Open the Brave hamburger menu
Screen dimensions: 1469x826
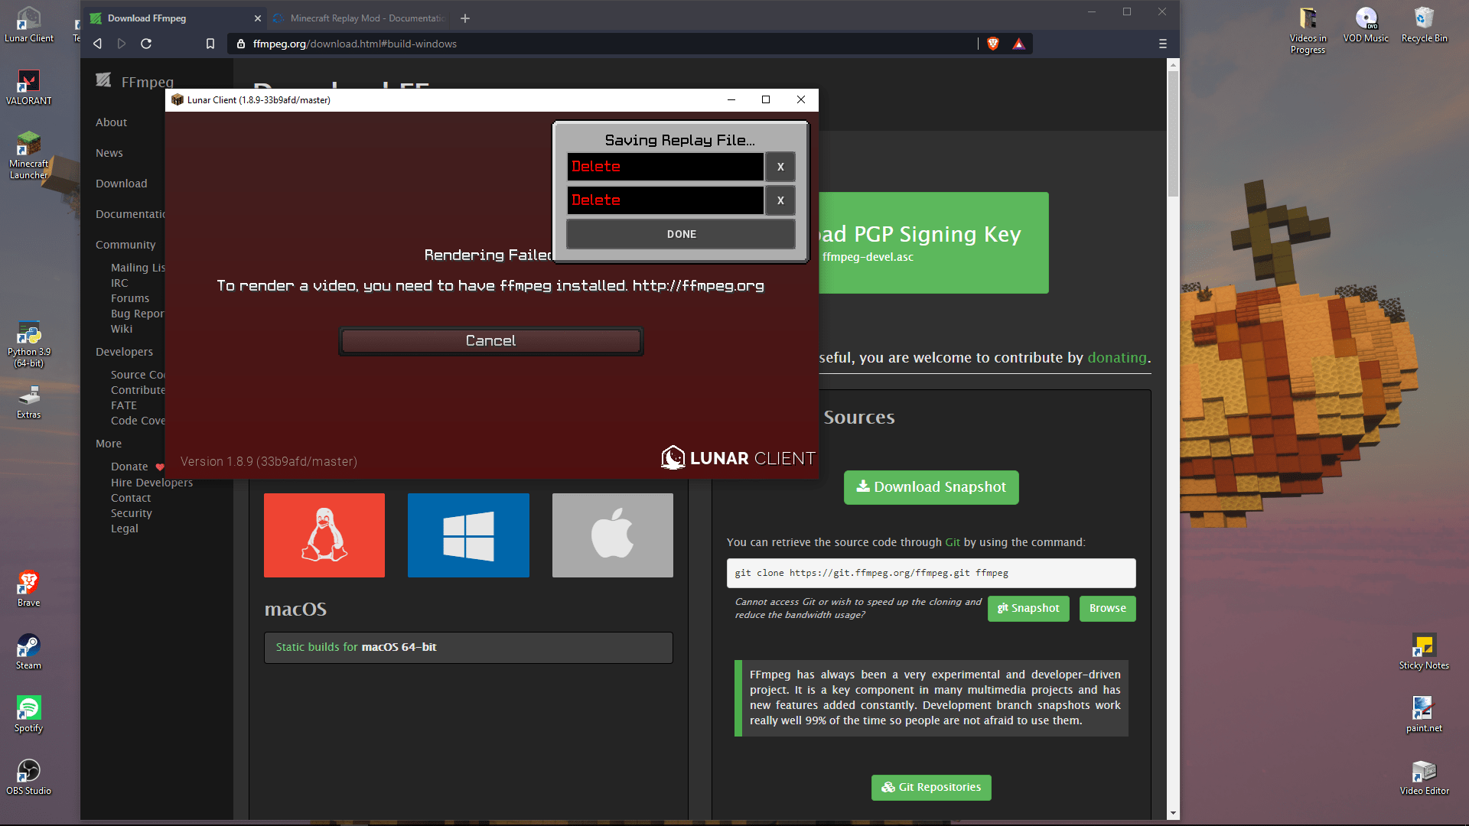[1163, 44]
